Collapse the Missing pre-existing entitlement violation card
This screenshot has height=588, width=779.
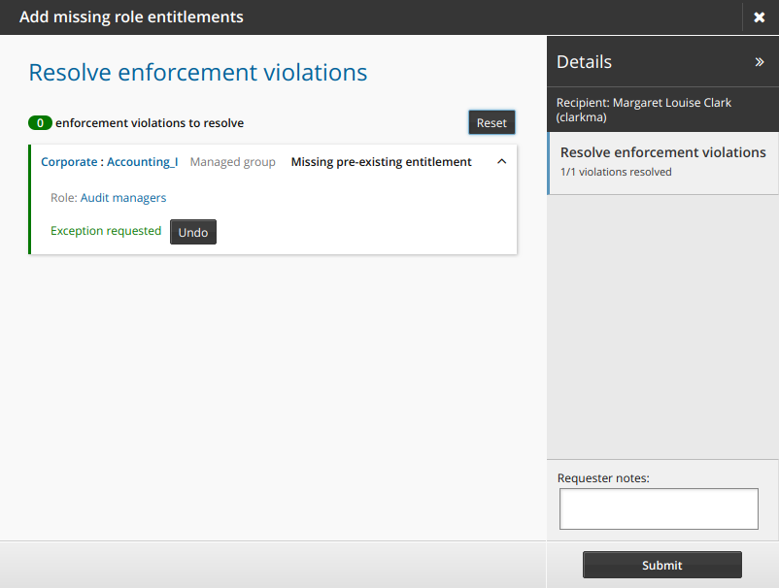click(x=501, y=161)
